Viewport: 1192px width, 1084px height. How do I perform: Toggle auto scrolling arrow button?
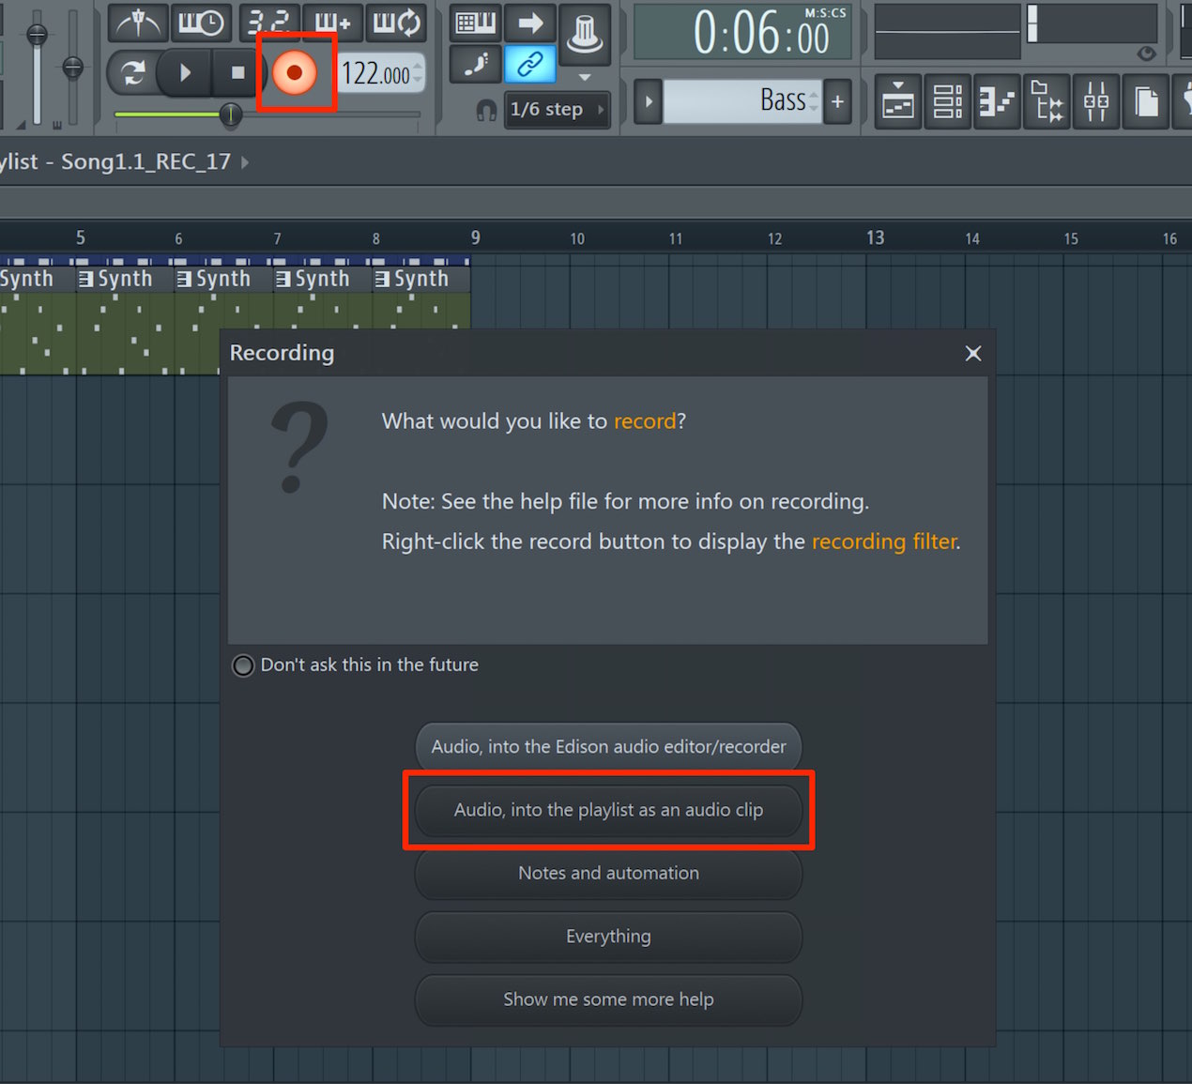click(530, 23)
